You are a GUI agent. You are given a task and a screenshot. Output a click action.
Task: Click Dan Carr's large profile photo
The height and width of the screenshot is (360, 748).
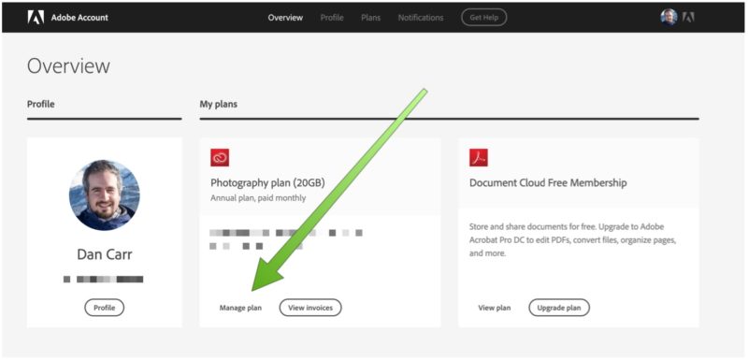tap(105, 195)
